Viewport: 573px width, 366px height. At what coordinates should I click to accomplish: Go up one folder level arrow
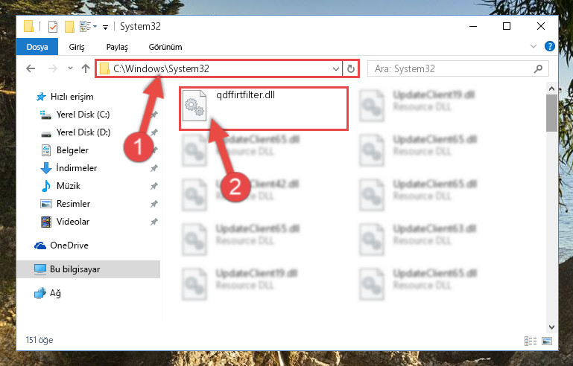86,68
